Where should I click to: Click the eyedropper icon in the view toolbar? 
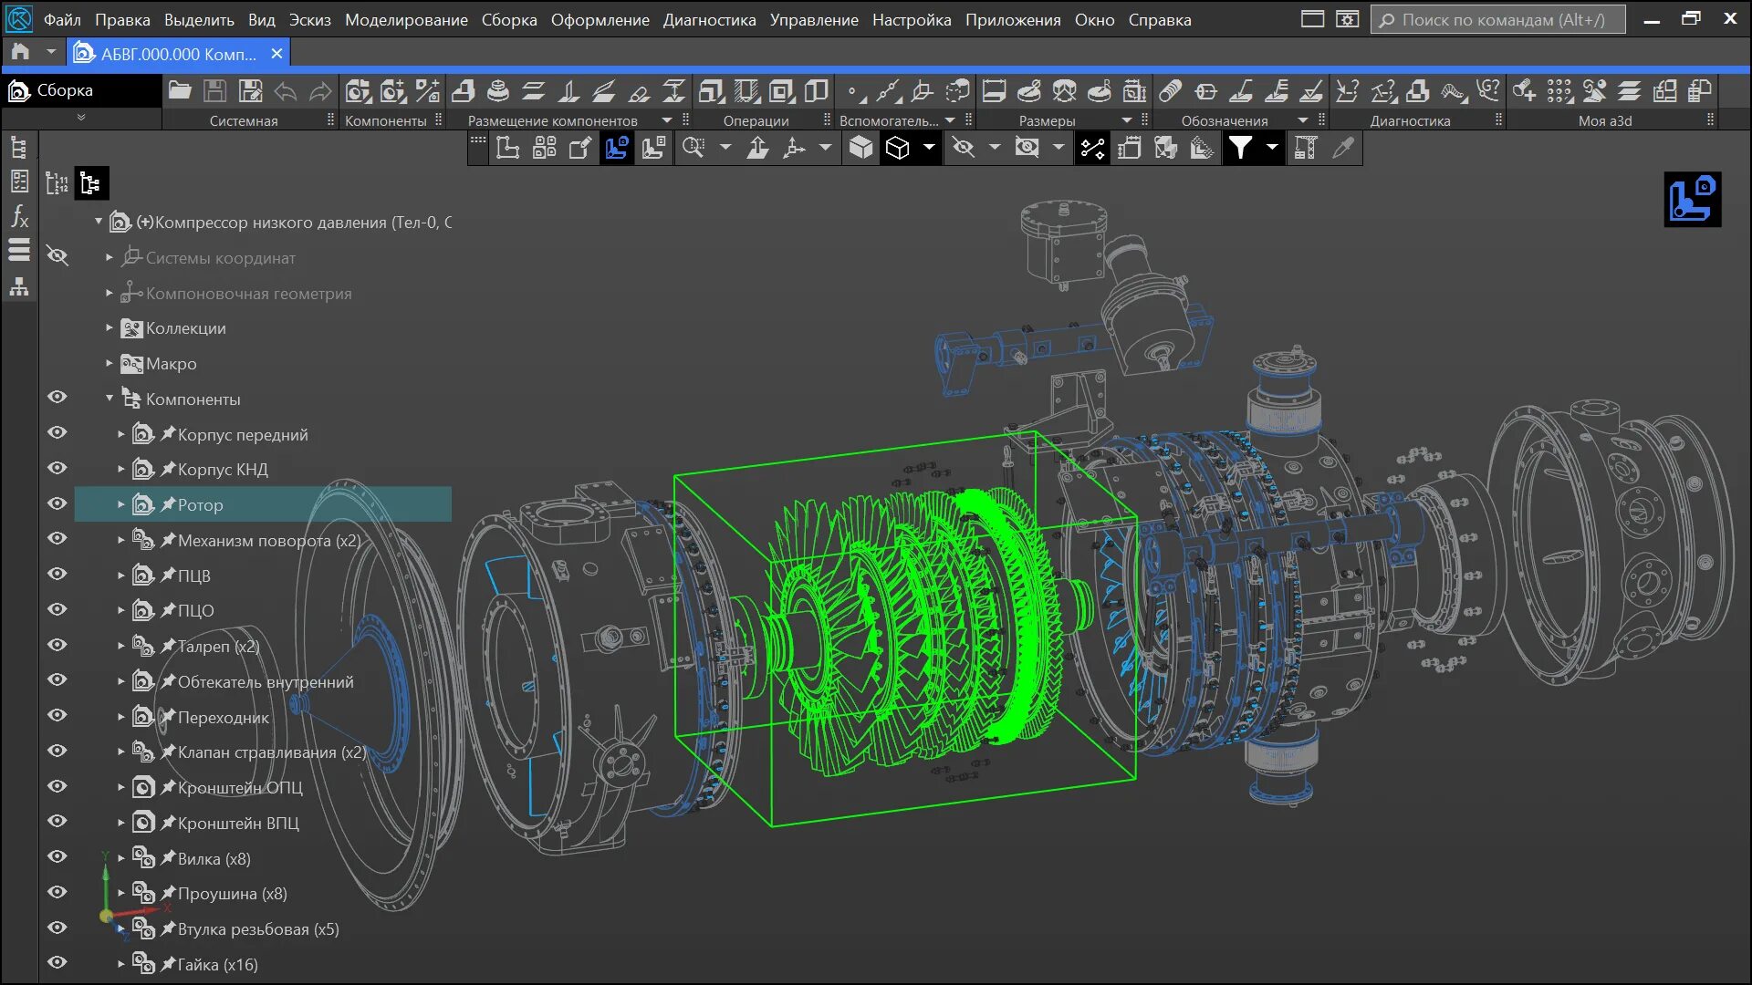(x=1342, y=148)
